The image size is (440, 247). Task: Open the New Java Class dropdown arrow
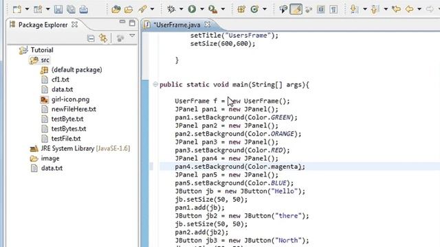(x=265, y=9)
